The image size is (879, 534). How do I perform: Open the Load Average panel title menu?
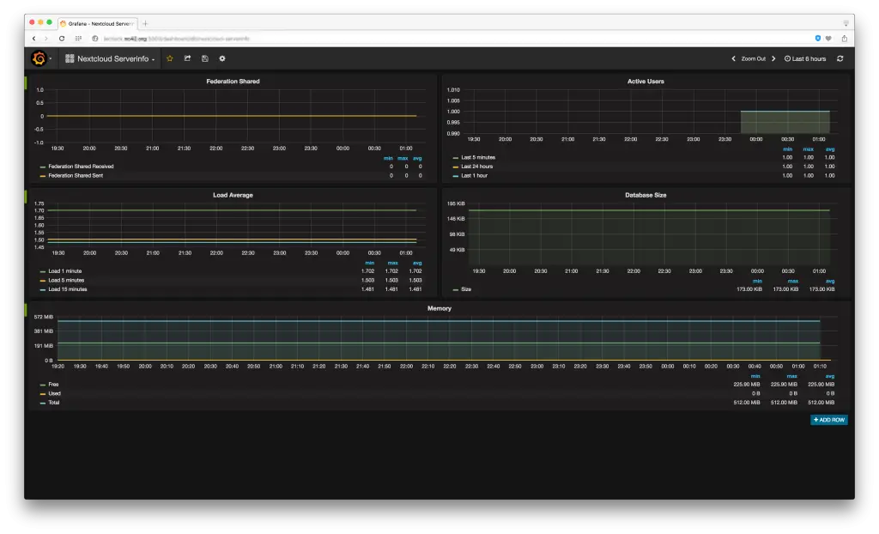pyautogui.click(x=233, y=195)
